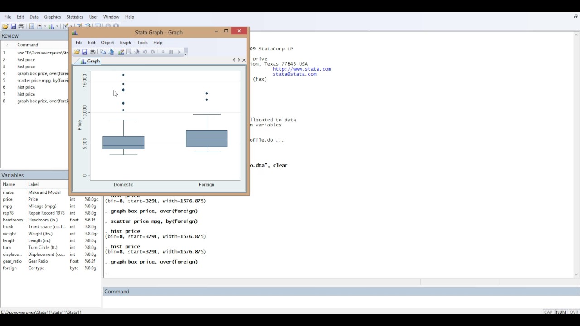The height and width of the screenshot is (326, 580).
Task: Expand graph icon dropdown arrow in main toolbar
Action: (x=57, y=26)
